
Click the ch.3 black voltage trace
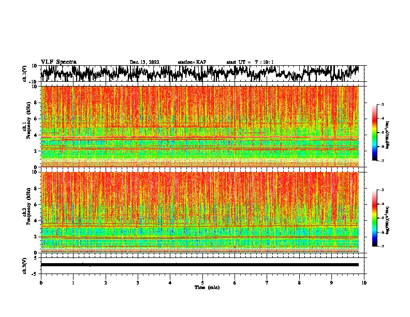pyautogui.click(x=200, y=265)
